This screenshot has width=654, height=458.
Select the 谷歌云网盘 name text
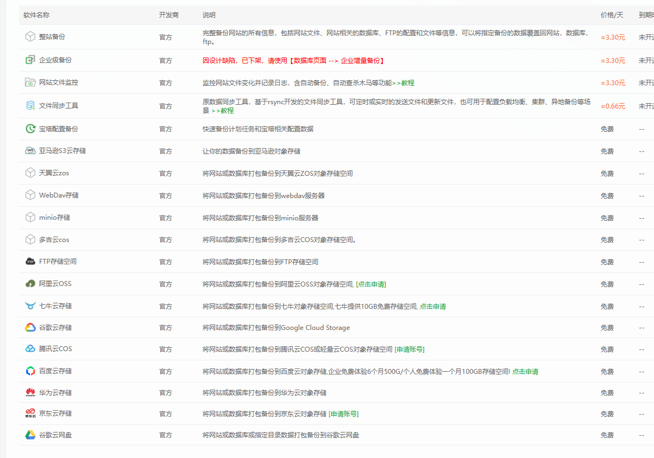pyautogui.click(x=55, y=435)
